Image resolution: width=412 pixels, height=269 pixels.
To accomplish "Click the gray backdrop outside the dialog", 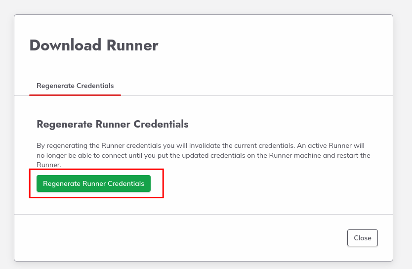I will (403, 132).
